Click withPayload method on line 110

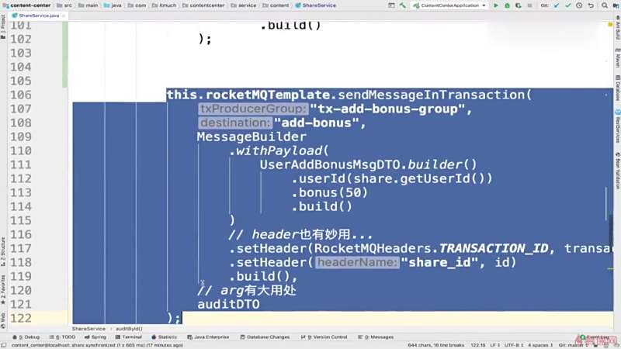pos(279,150)
